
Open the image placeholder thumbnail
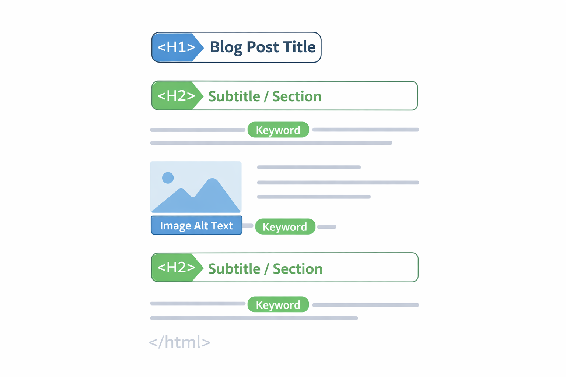click(196, 187)
